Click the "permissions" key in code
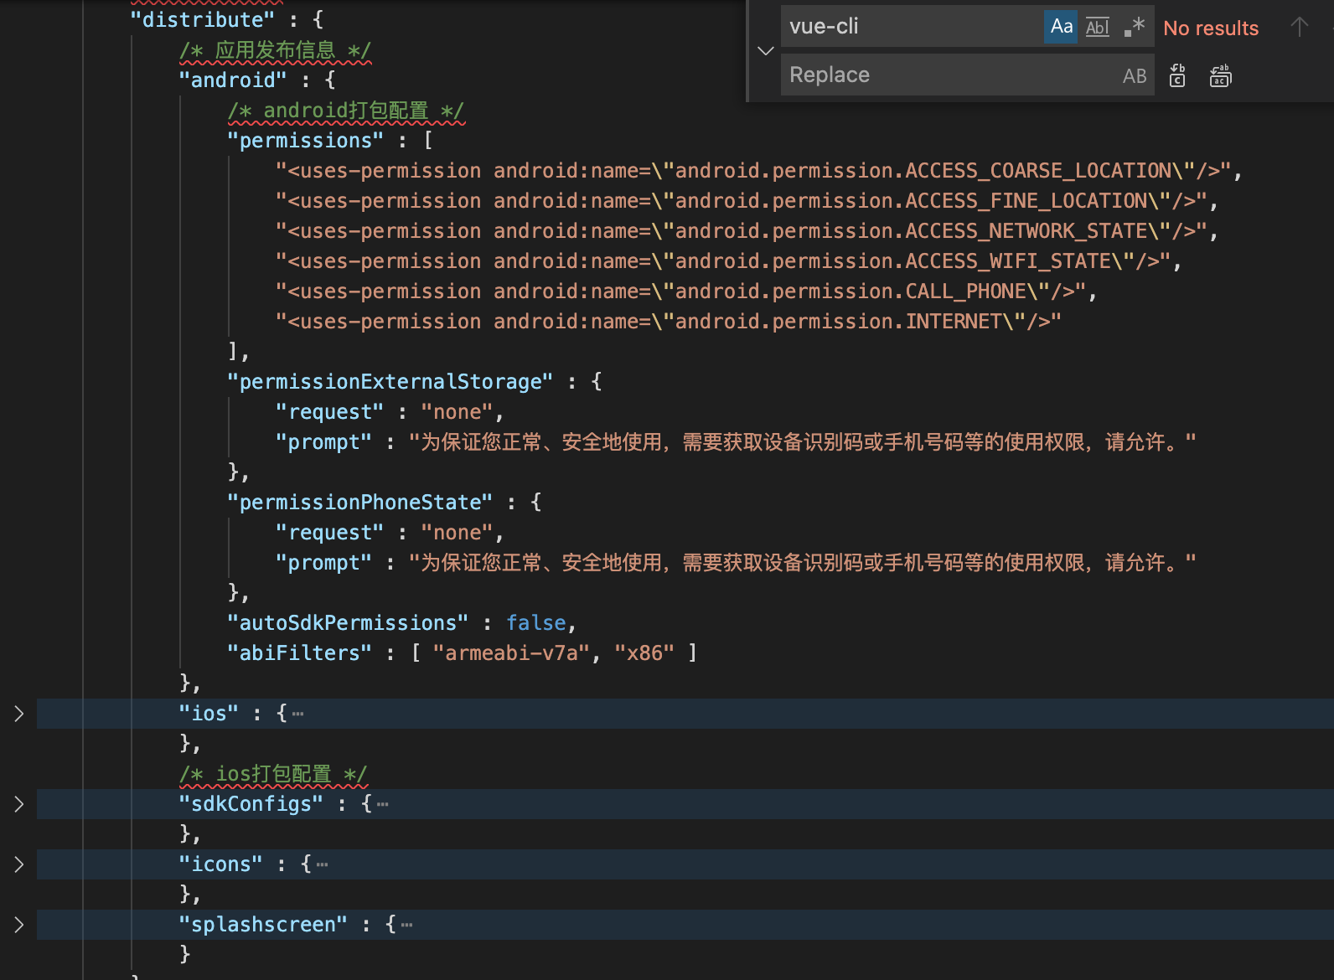Image resolution: width=1334 pixels, height=980 pixels. pos(305,141)
